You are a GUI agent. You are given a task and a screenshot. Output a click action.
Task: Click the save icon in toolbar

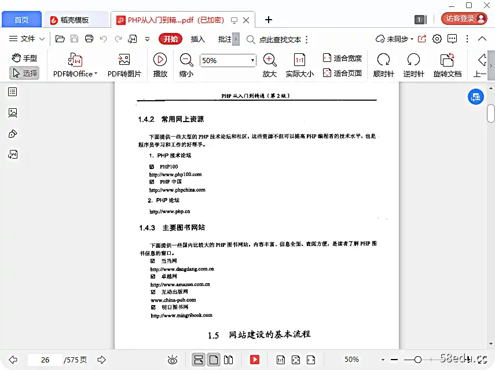click(x=74, y=39)
